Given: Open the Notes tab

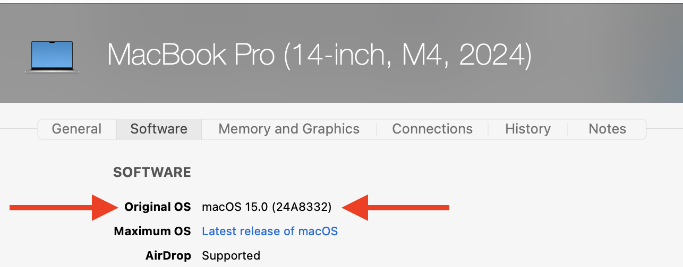Looking at the screenshot, I should (x=607, y=129).
